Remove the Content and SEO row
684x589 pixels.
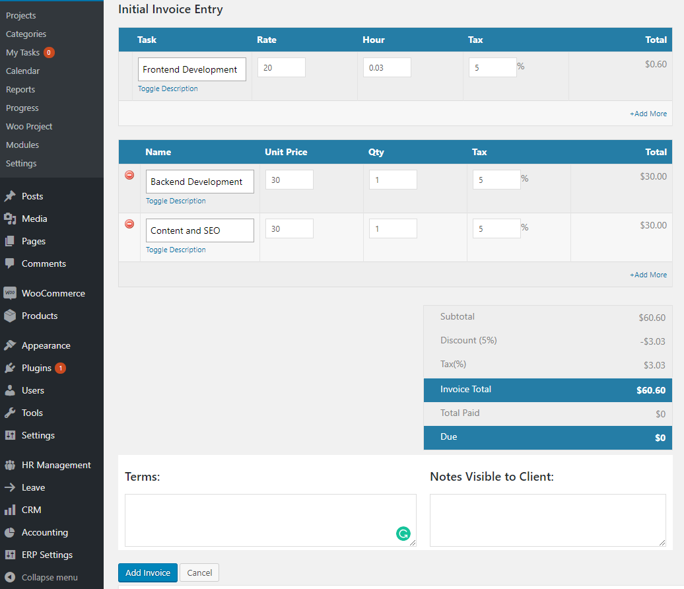(129, 224)
